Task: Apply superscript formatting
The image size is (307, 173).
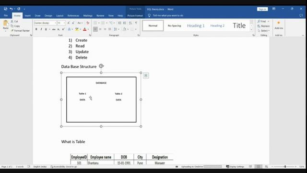Action: tap(63, 29)
